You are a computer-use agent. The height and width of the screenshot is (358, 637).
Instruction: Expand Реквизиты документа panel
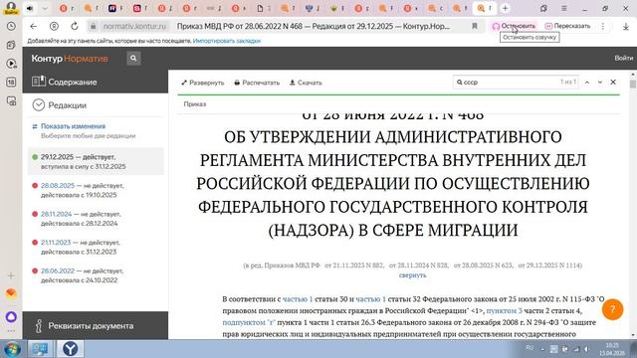[96, 325]
